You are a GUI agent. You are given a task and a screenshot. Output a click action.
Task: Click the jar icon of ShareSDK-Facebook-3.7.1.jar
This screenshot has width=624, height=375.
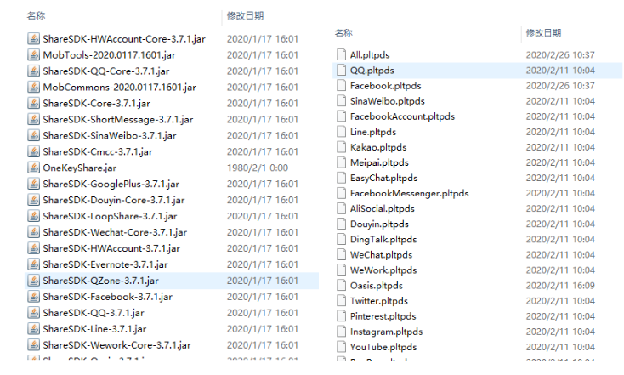tap(34, 297)
